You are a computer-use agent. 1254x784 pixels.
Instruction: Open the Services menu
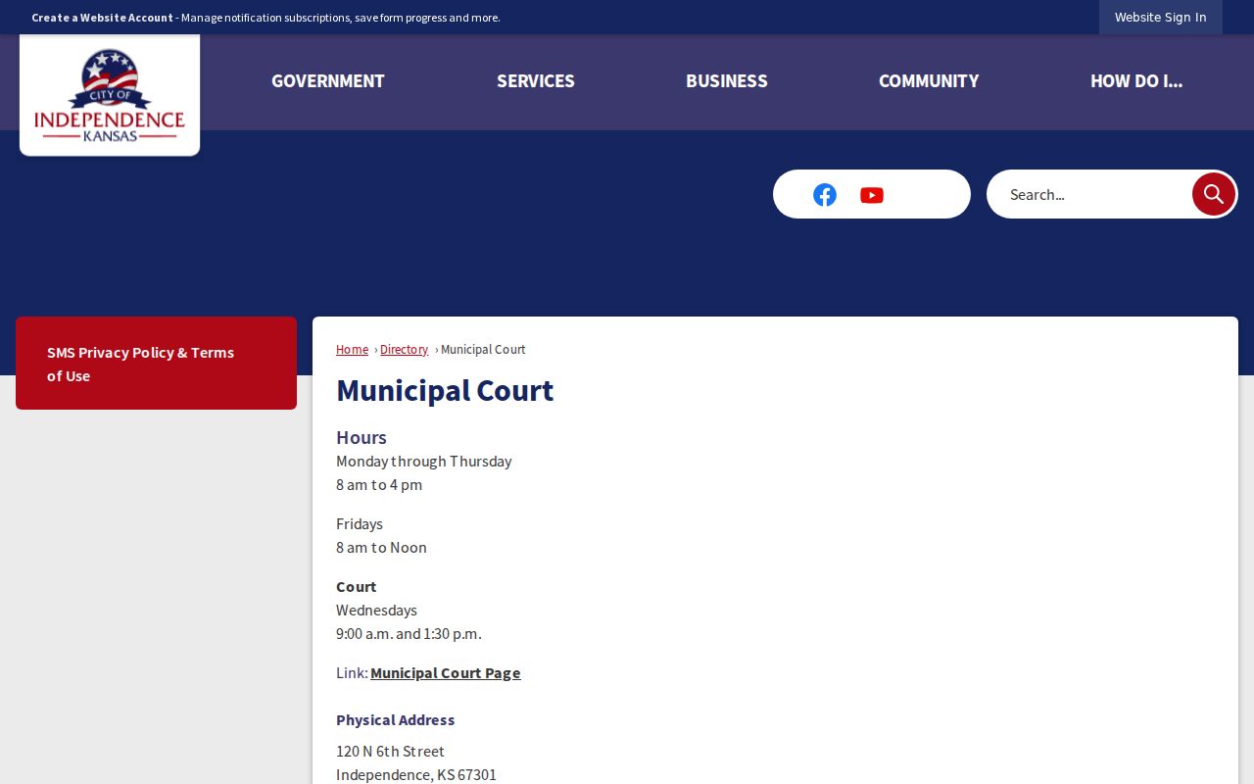click(x=536, y=81)
